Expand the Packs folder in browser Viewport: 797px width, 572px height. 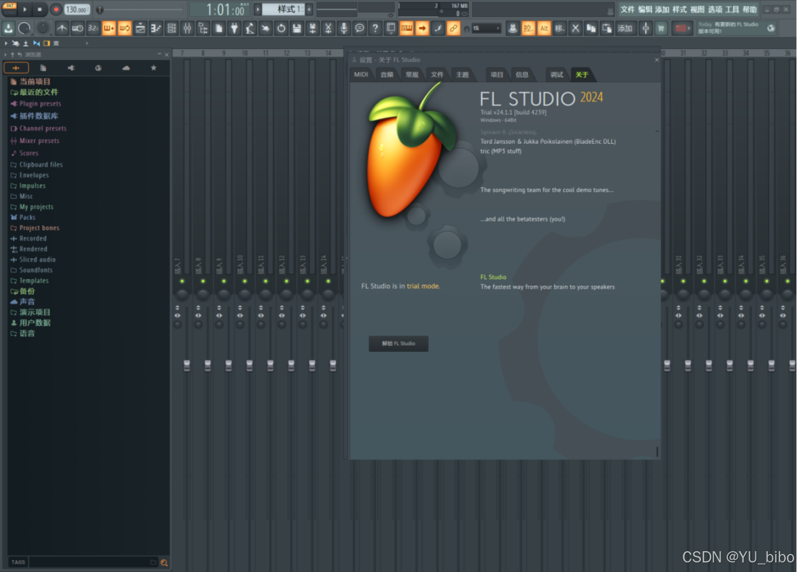tap(23, 217)
